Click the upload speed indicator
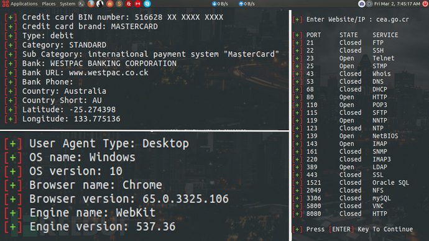 (247, 4)
